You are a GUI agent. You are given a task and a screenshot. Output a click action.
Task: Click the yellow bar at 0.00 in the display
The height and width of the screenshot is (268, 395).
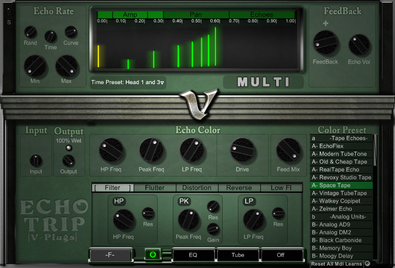click(x=98, y=57)
